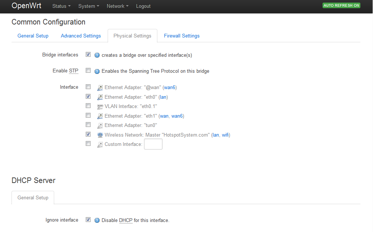The image size is (373, 232).
Task: Toggle the Ignore interface checkbox
Action: click(x=88, y=219)
